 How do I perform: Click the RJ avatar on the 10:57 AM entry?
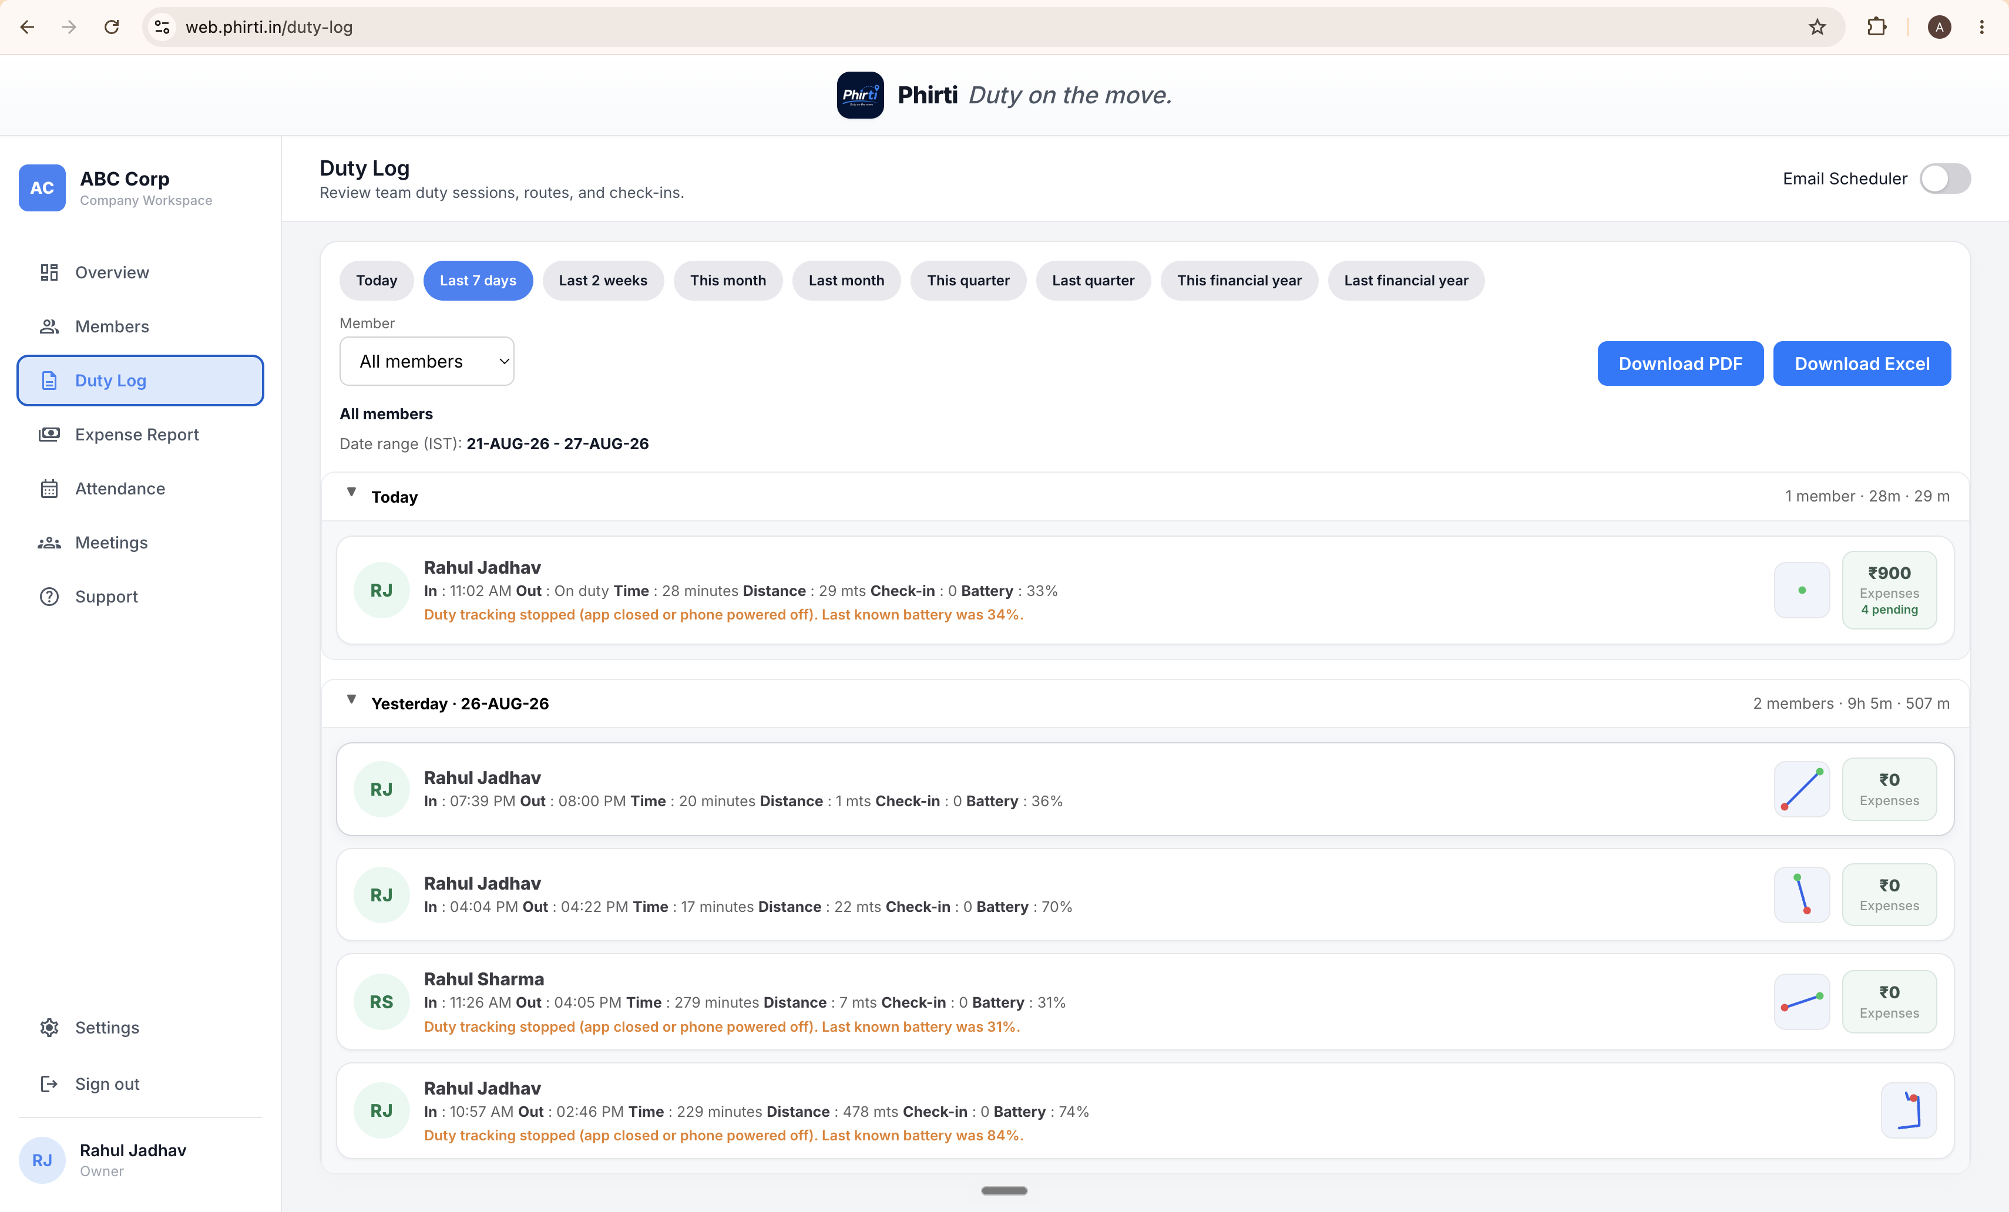click(x=382, y=1110)
